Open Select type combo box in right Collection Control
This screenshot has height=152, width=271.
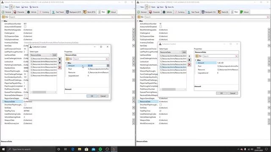(x=170, y=52)
